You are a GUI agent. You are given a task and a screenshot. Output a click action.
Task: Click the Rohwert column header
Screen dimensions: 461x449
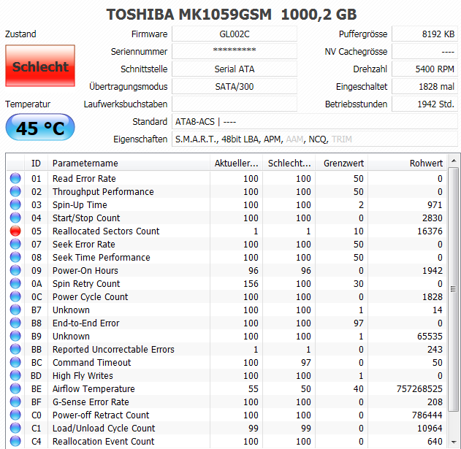pos(408,163)
